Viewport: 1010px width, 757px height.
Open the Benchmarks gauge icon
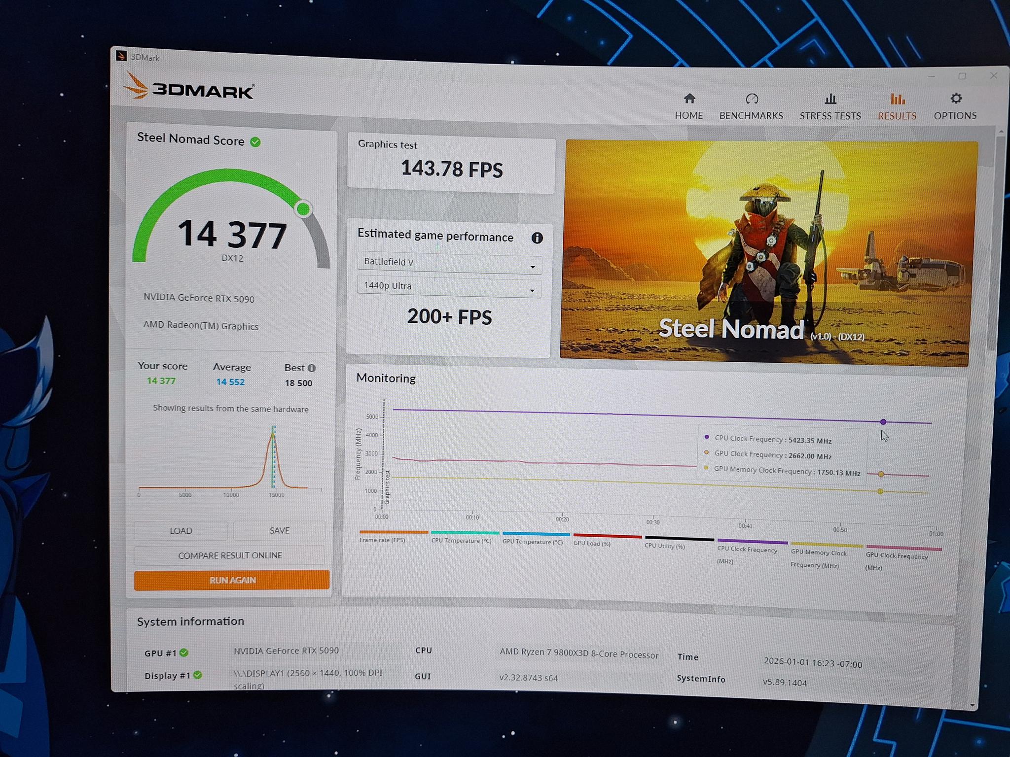[752, 99]
